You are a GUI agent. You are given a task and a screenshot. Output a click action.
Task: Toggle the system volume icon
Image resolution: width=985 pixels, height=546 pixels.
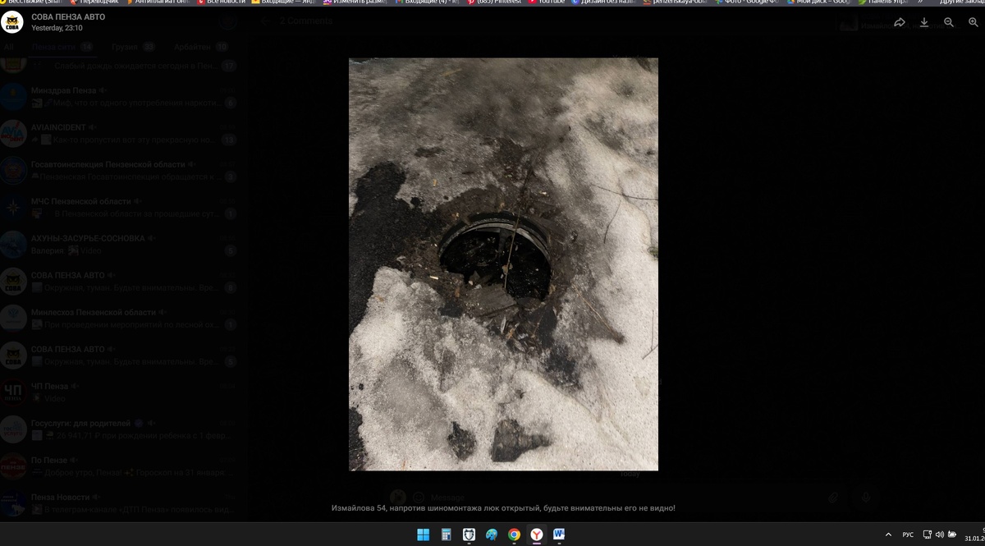939,535
